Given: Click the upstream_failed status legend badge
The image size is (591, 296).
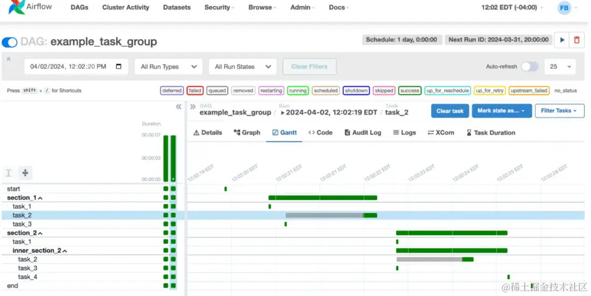Looking at the screenshot, I should (529, 91).
